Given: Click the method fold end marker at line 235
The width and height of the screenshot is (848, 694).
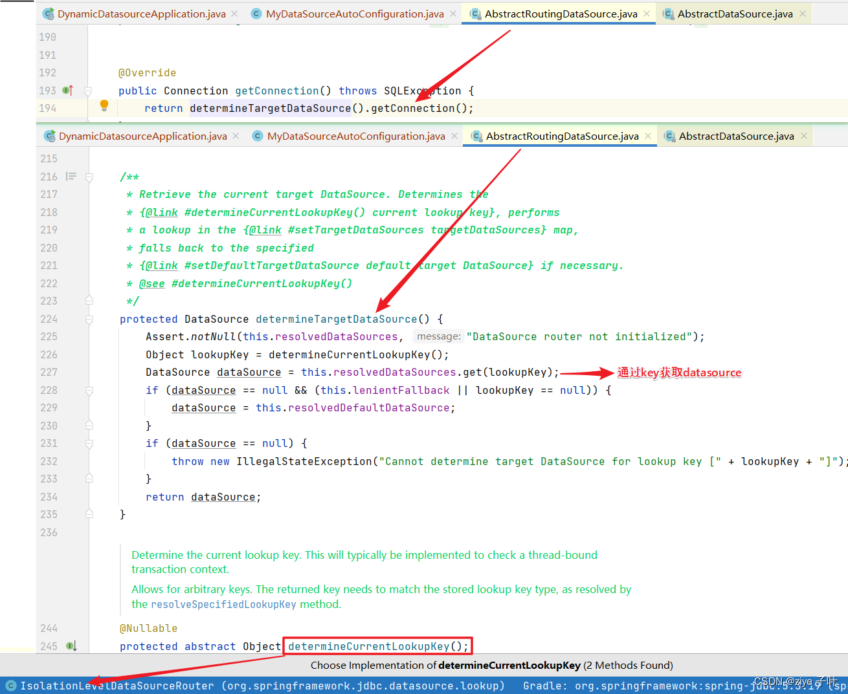Looking at the screenshot, I should [89, 514].
